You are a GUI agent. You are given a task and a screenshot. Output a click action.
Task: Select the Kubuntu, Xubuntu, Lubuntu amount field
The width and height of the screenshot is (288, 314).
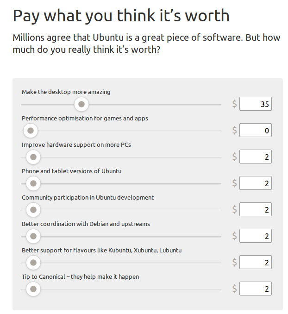pos(255,263)
